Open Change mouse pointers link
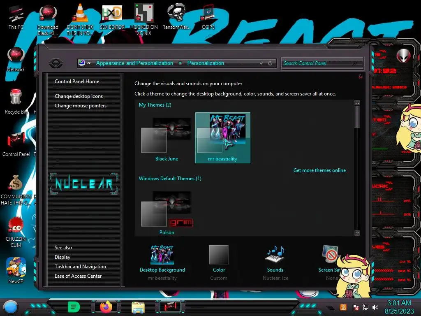This screenshot has height=316, width=421. pyautogui.click(x=81, y=106)
